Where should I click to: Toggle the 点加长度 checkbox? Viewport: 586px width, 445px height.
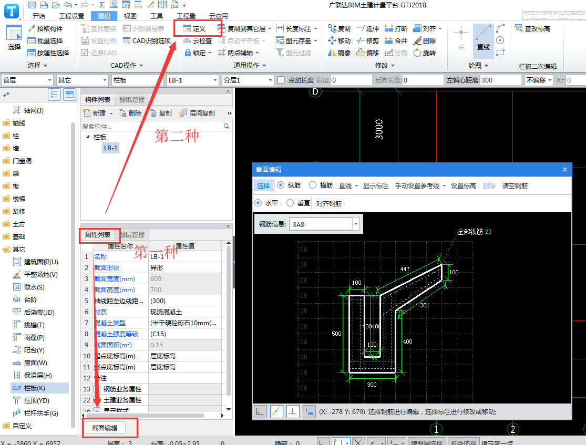[281, 80]
